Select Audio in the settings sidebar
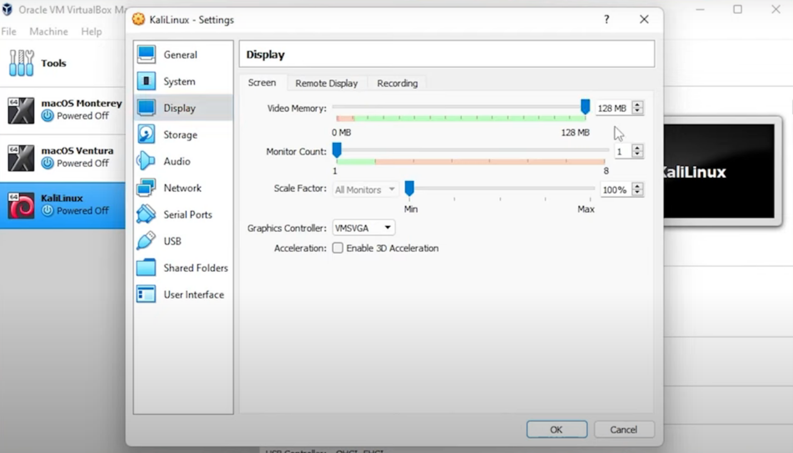This screenshot has width=793, height=453. point(184,161)
